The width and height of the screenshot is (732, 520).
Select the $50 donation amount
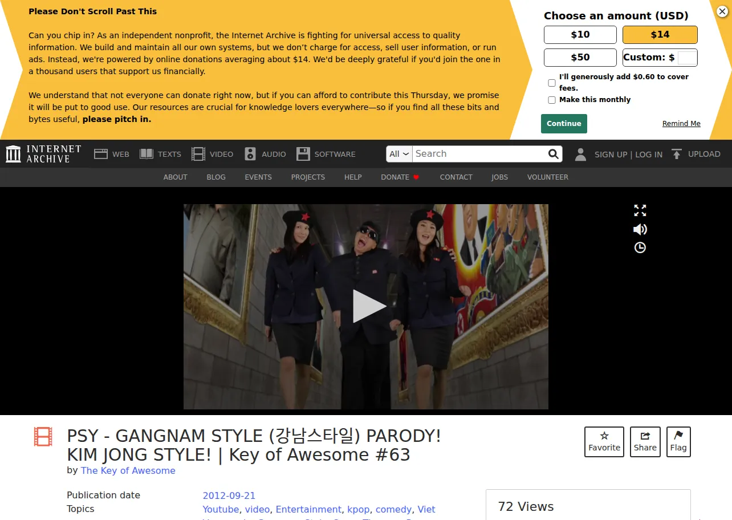point(580,58)
